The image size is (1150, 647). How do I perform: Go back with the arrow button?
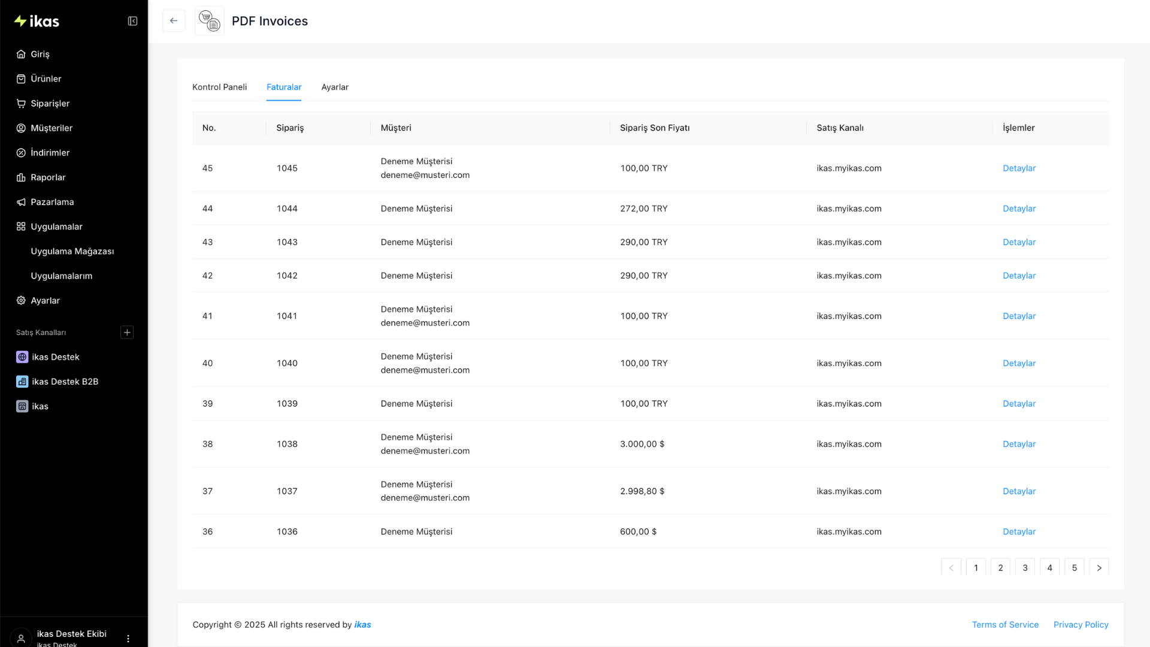point(174,21)
